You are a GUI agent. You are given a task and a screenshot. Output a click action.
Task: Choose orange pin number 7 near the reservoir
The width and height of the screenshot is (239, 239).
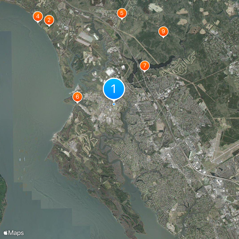click(145, 66)
